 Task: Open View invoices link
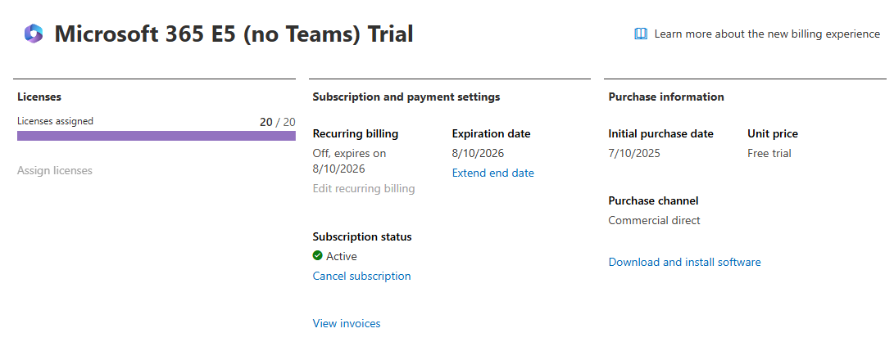pyautogui.click(x=347, y=323)
